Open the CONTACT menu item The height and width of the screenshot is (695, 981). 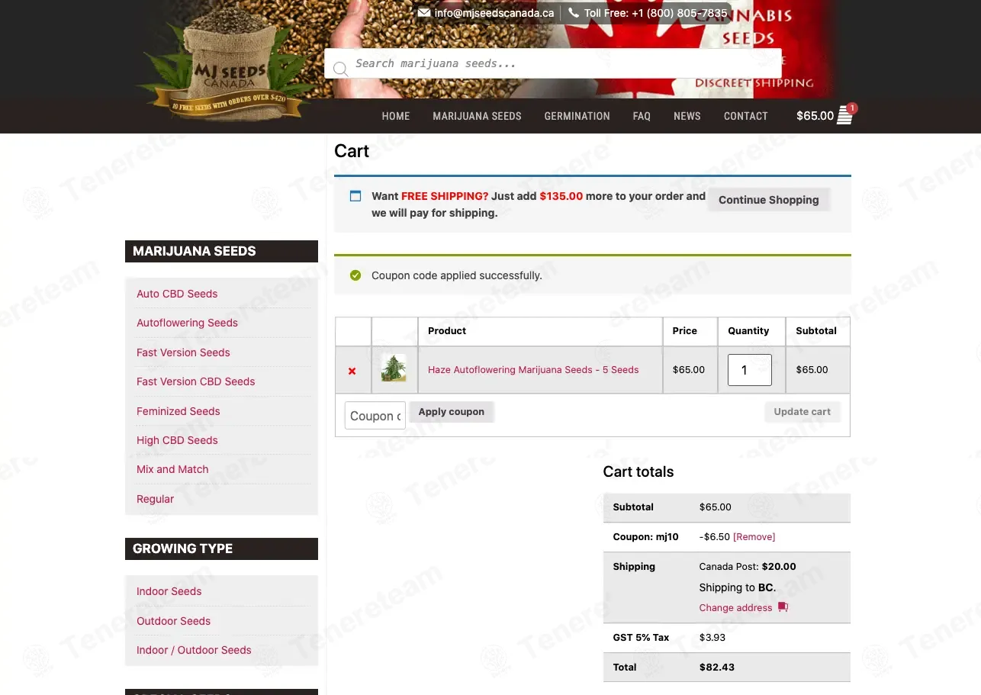[745, 116]
